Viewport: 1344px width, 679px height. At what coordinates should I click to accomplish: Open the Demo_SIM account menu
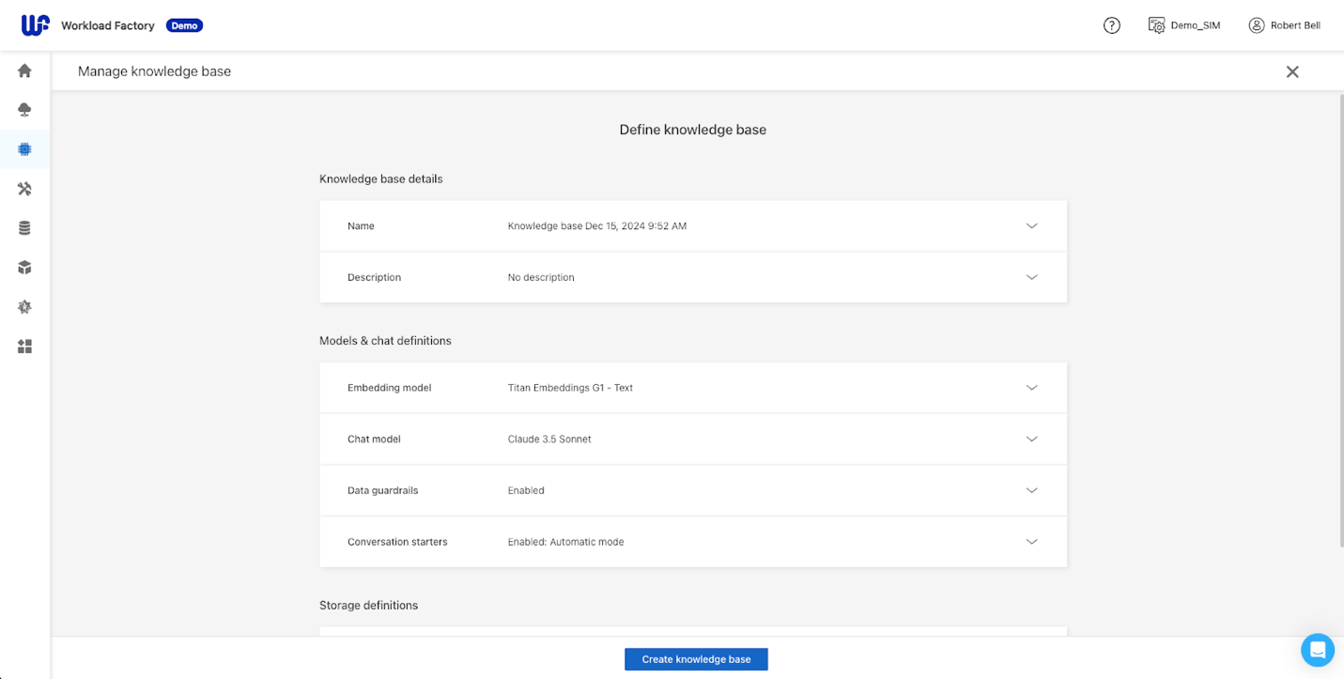click(x=1184, y=25)
